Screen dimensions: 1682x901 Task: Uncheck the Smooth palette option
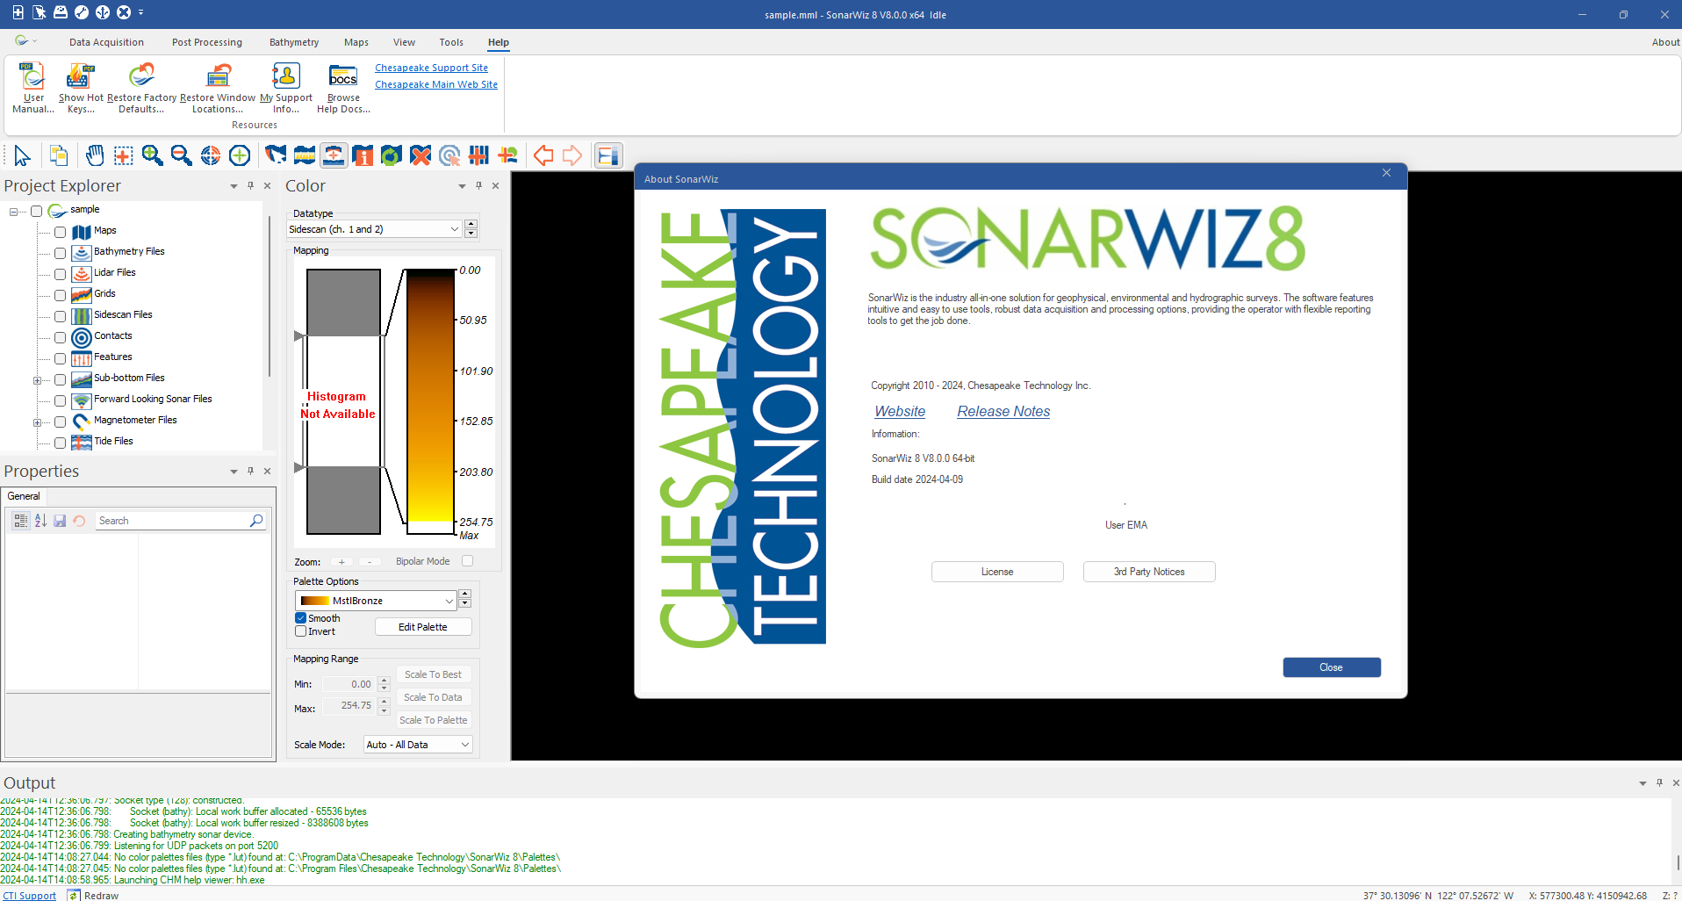pyautogui.click(x=301, y=618)
